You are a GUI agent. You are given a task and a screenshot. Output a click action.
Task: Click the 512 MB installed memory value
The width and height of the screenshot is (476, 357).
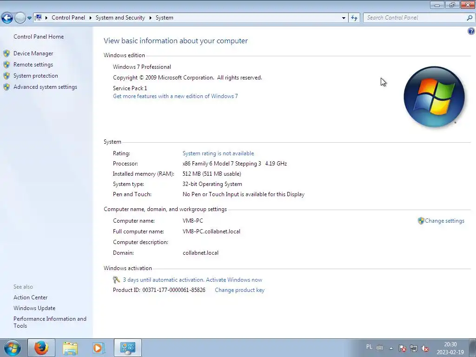(212, 174)
